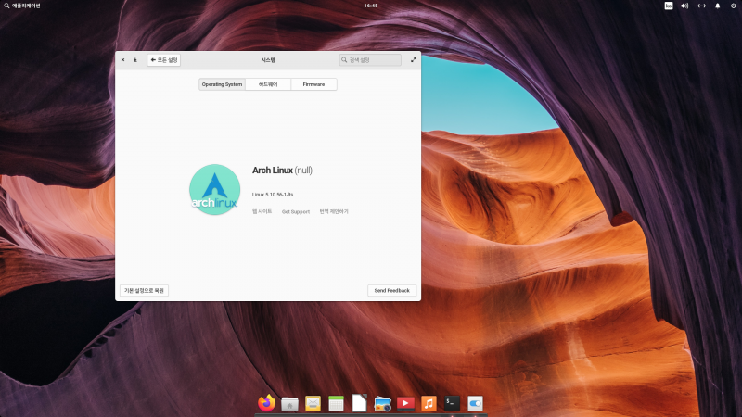Open the network indicator in the top panel
This screenshot has width=742, height=417.
(x=701, y=6)
